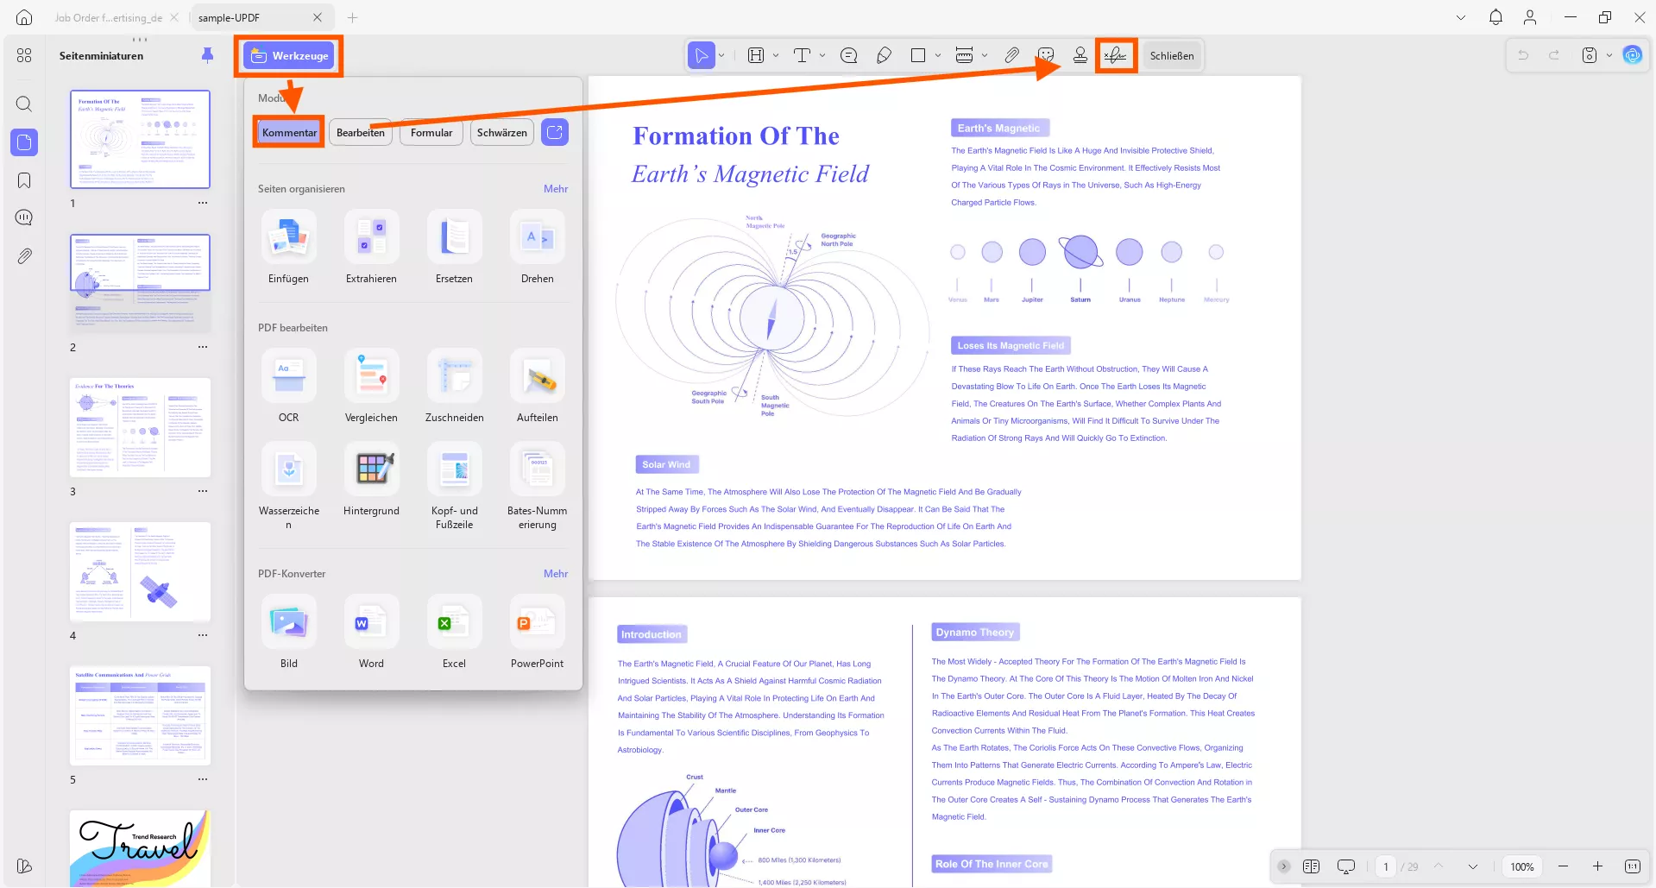Open the comments list panel

tap(24, 217)
